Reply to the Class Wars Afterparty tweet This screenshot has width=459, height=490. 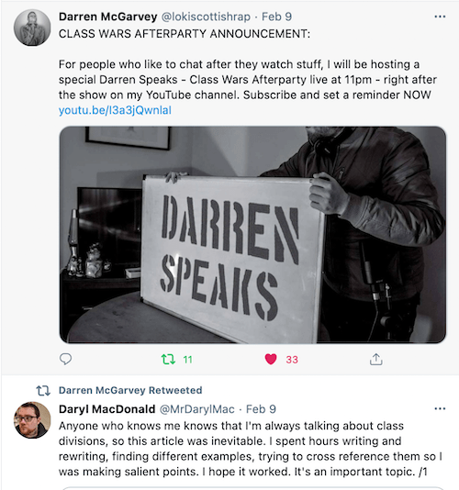[x=66, y=359]
